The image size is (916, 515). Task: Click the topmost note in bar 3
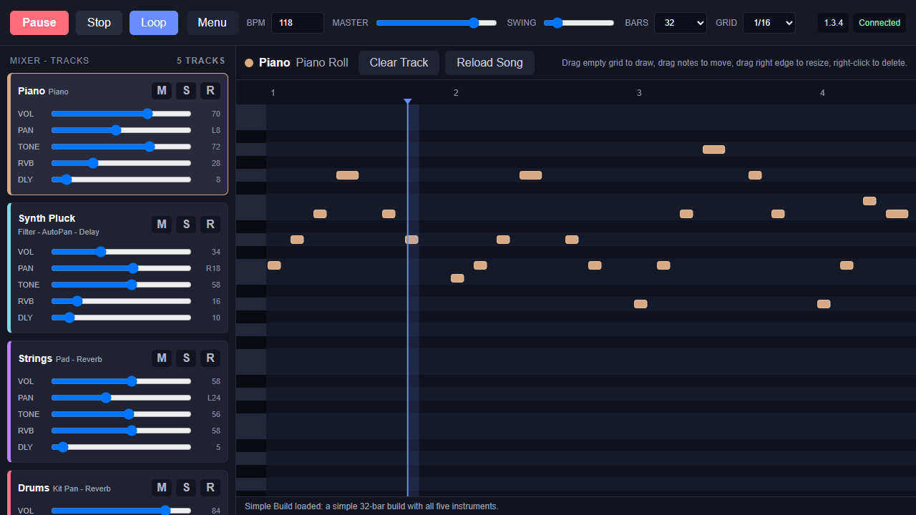click(713, 149)
